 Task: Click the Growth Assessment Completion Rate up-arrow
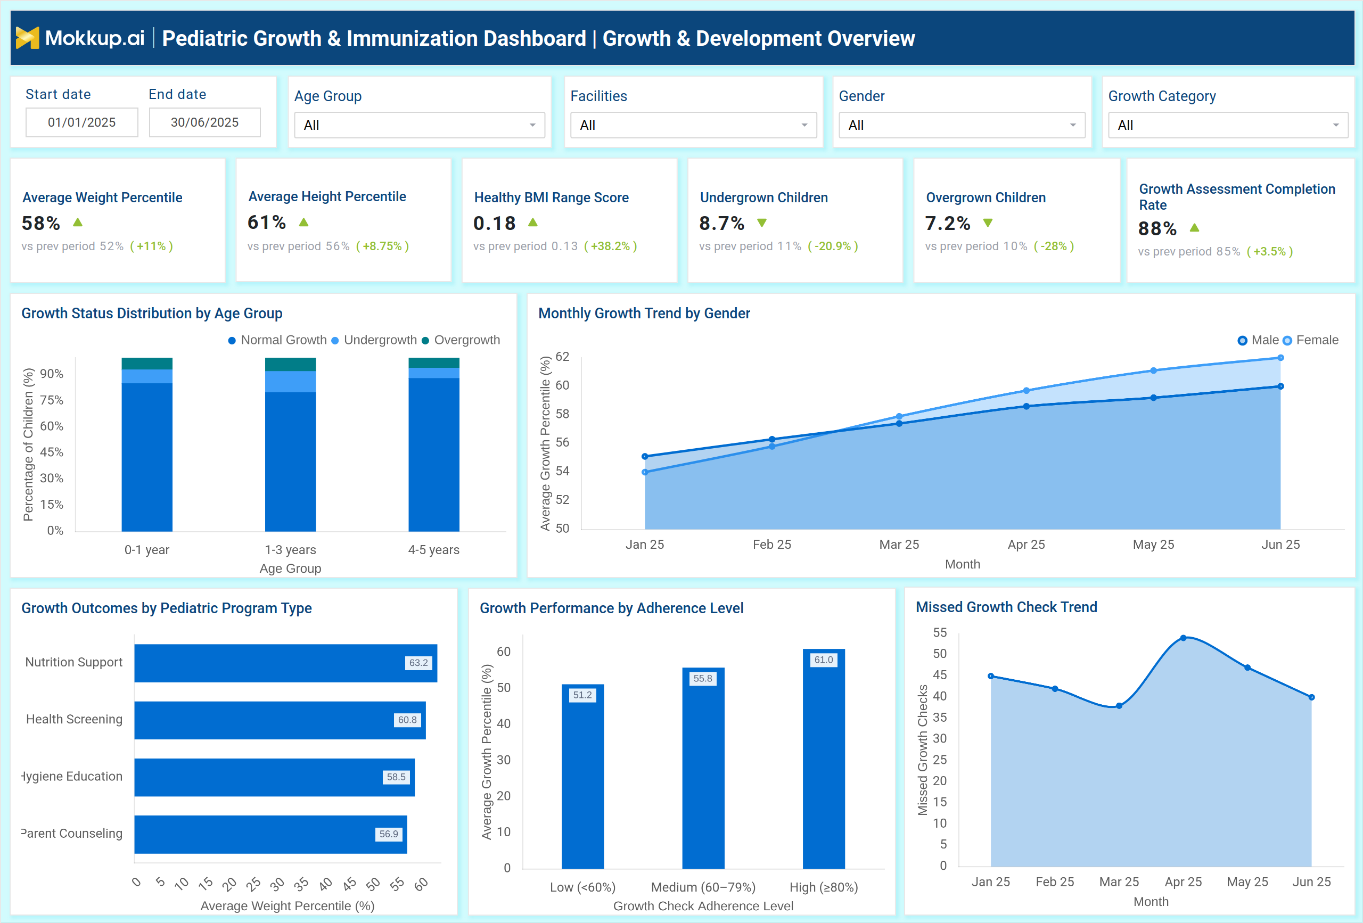(x=1195, y=227)
